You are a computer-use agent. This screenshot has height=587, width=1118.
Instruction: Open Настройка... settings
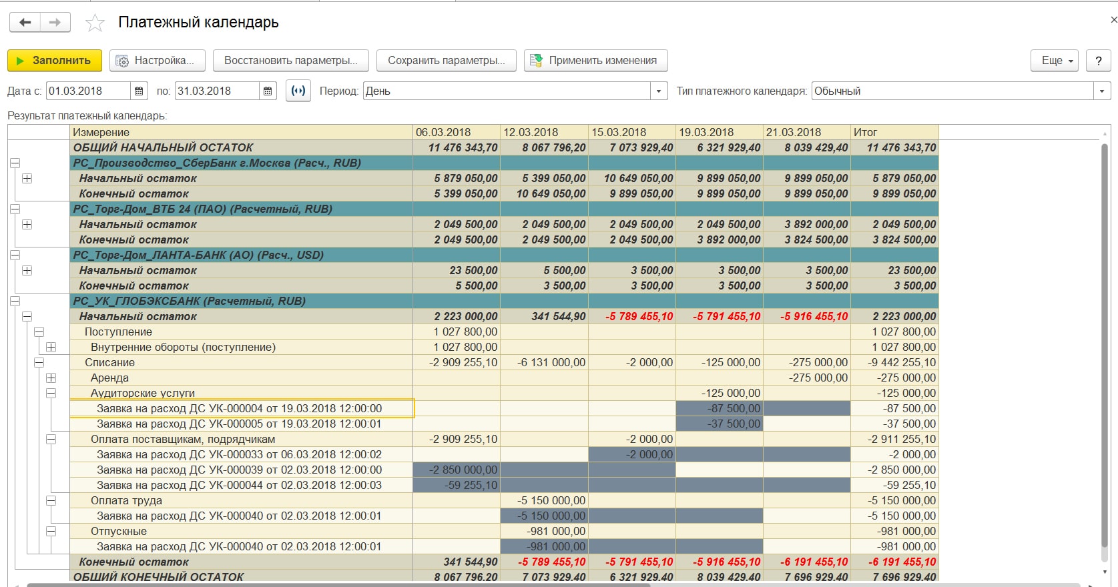tap(158, 60)
